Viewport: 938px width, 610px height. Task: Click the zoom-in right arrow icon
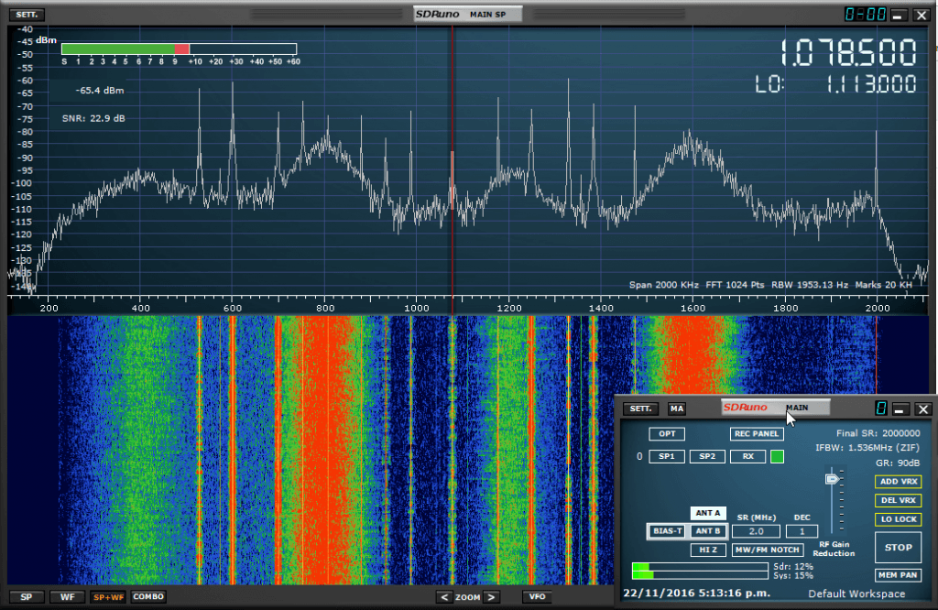[492, 597]
